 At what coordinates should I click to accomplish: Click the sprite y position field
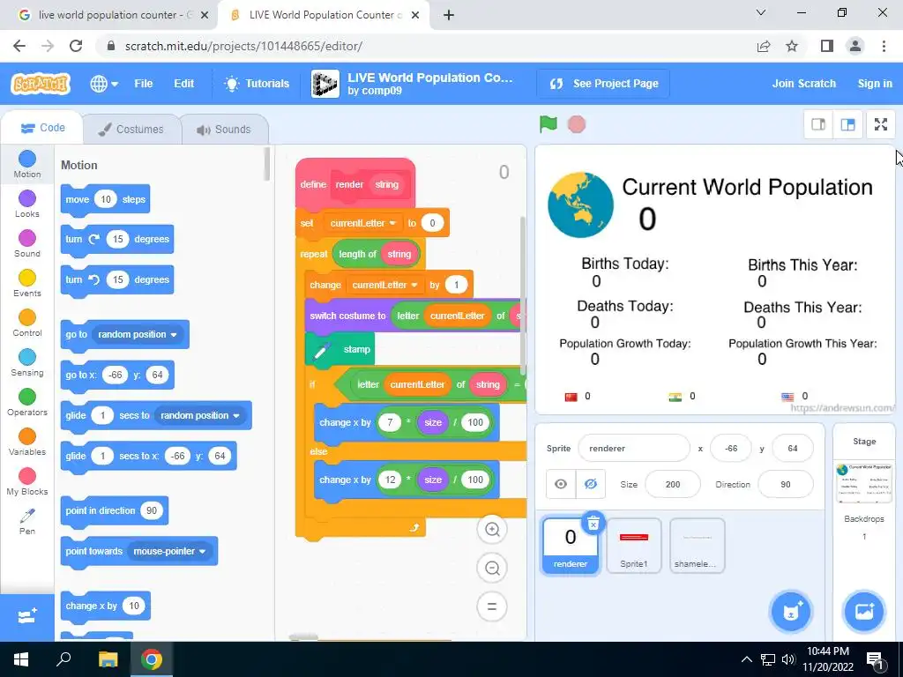click(x=793, y=449)
